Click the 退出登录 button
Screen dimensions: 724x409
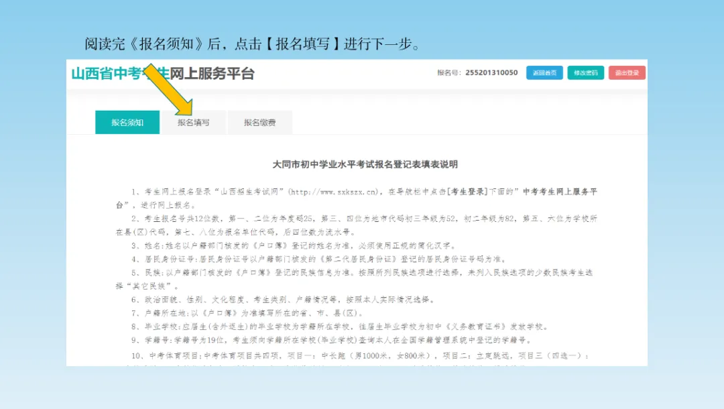tap(626, 72)
